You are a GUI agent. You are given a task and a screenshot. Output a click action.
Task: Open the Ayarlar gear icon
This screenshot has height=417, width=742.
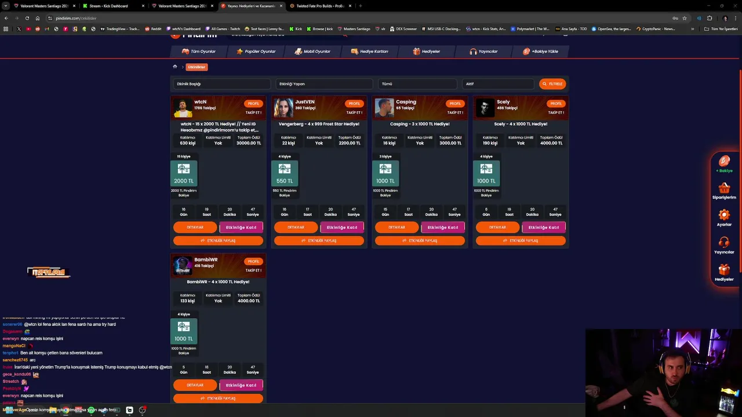(724, 215)
